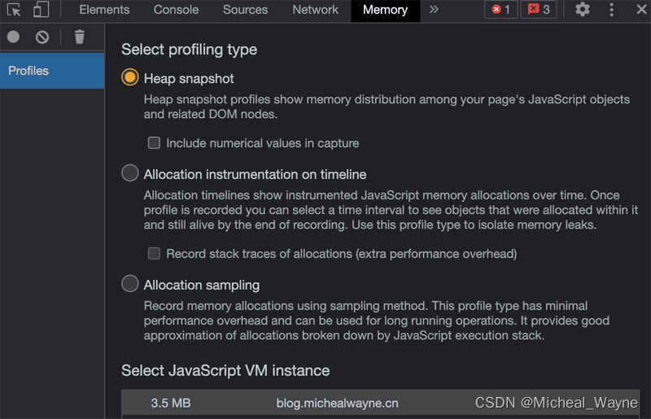Select Allocation instrumentation on timeline option
651x419 pixels.
129,173
